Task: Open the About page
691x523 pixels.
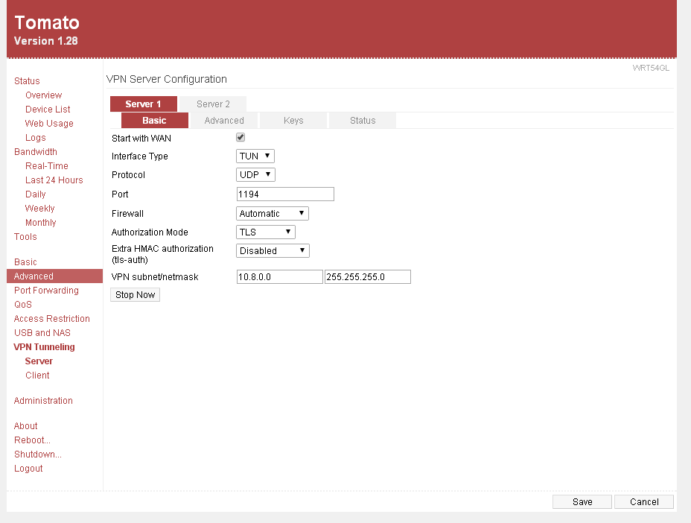Action: 25,426
